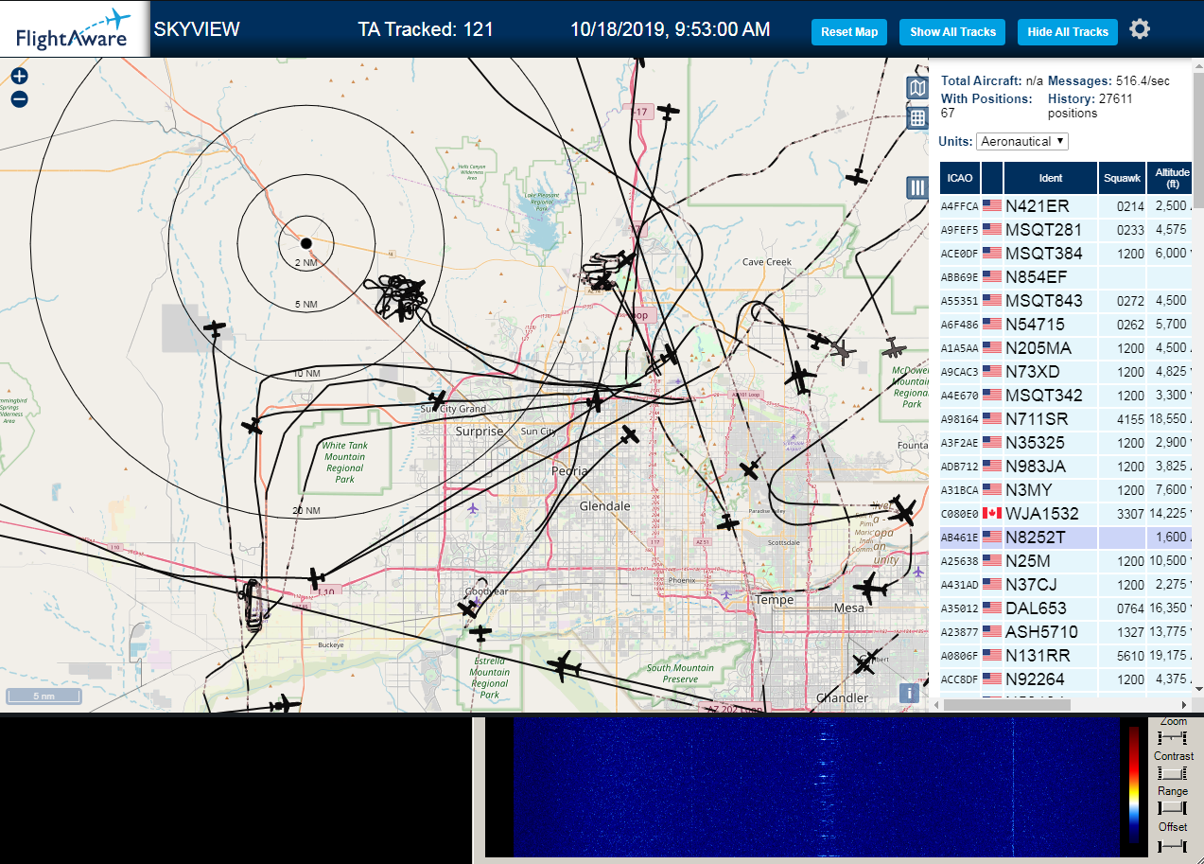Viewport: 1204px width, 864px height.
Task: Select the N854EF aircraft row
Action: [1066, 277]
